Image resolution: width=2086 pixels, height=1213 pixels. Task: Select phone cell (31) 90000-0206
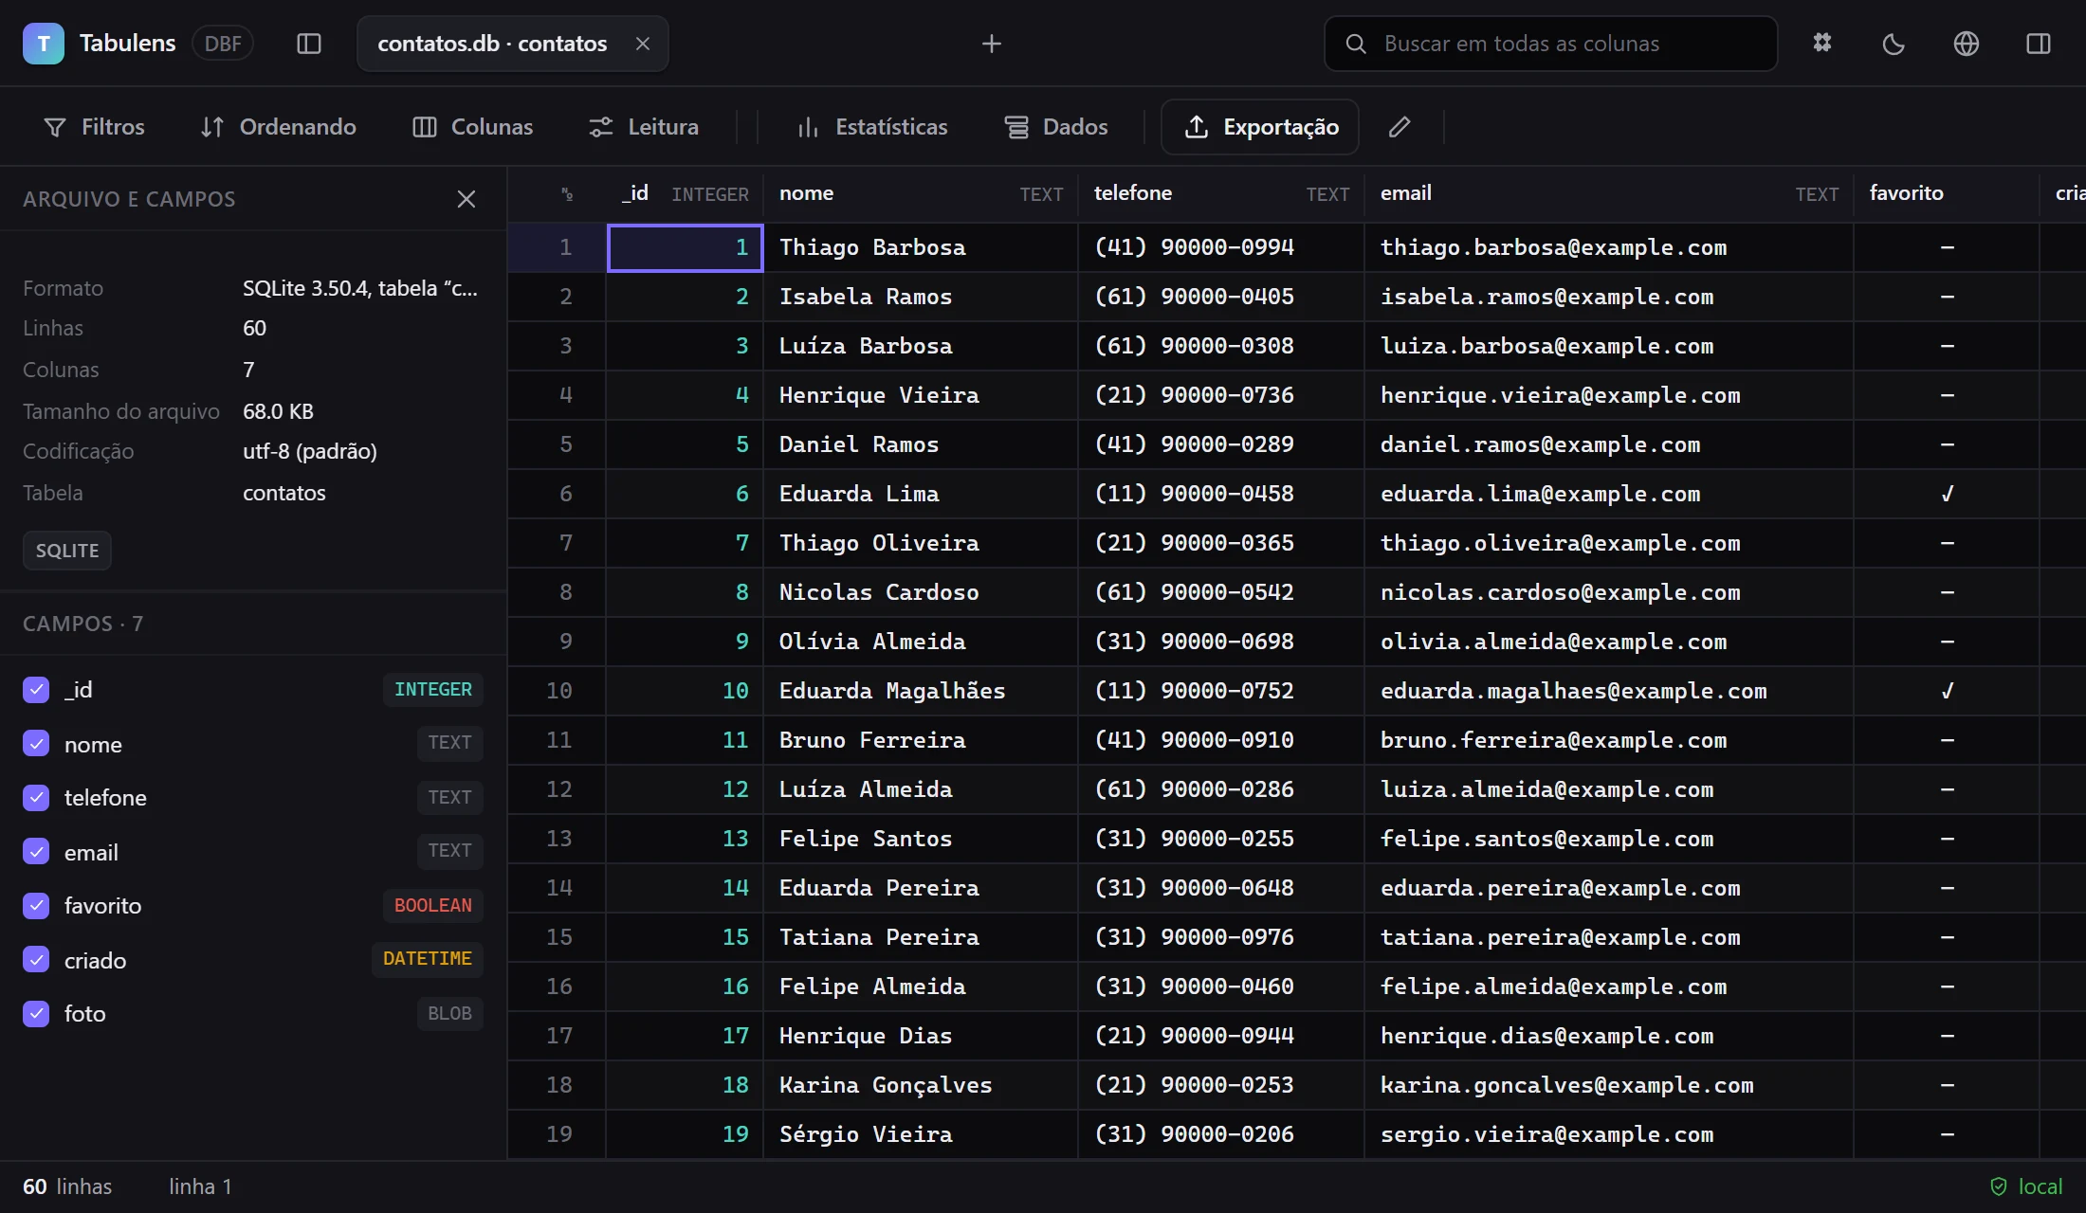pyautogui.click(x=1221, y=1134)
